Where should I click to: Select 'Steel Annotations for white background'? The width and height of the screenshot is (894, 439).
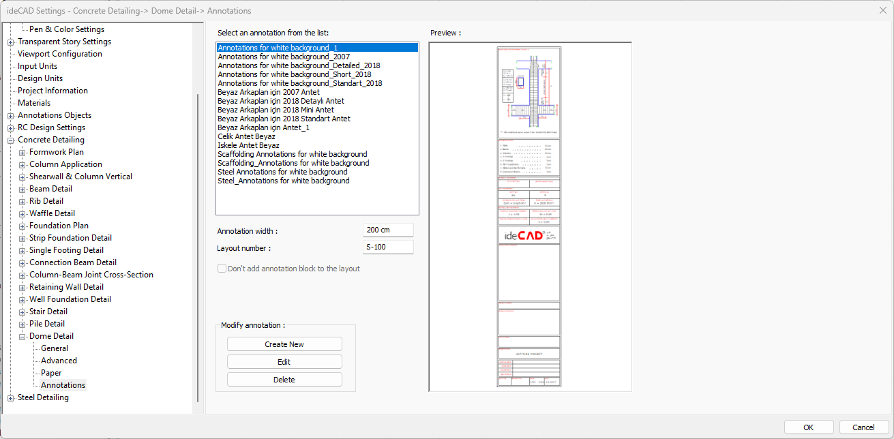[282, 172]
